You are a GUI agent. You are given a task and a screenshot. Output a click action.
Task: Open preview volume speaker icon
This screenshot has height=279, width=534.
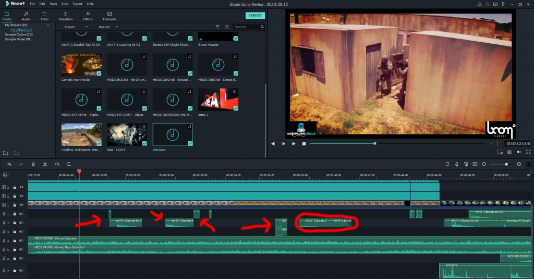[519, 152]
